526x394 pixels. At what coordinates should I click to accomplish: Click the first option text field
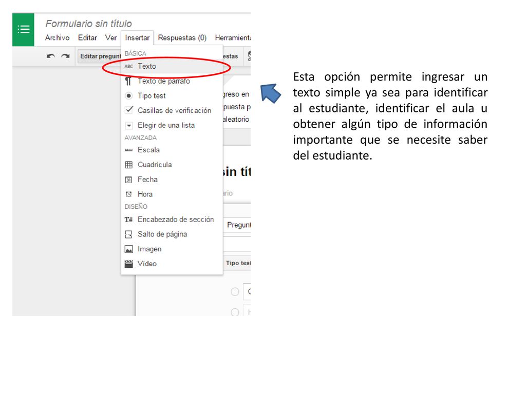click(x=247, y=291)
